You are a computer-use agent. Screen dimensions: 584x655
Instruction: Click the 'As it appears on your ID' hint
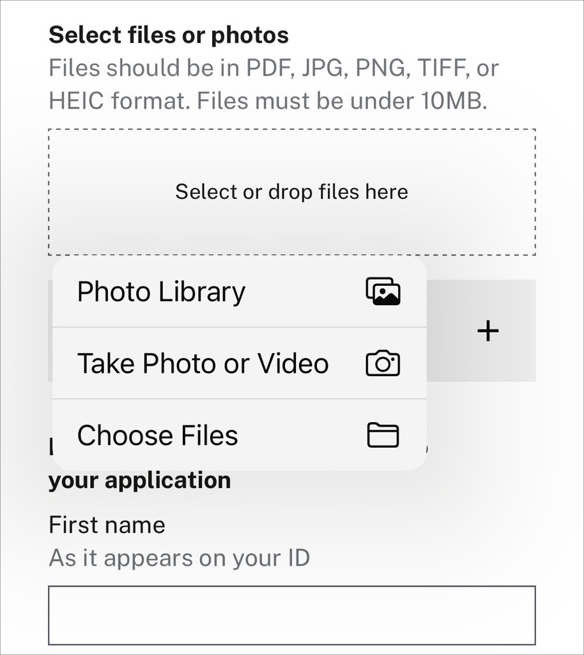tap(179, 558)
